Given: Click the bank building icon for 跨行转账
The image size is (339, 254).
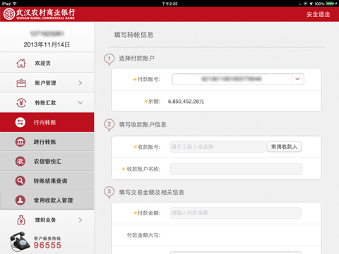Looking at the screenshot, I should coord(20,142).
